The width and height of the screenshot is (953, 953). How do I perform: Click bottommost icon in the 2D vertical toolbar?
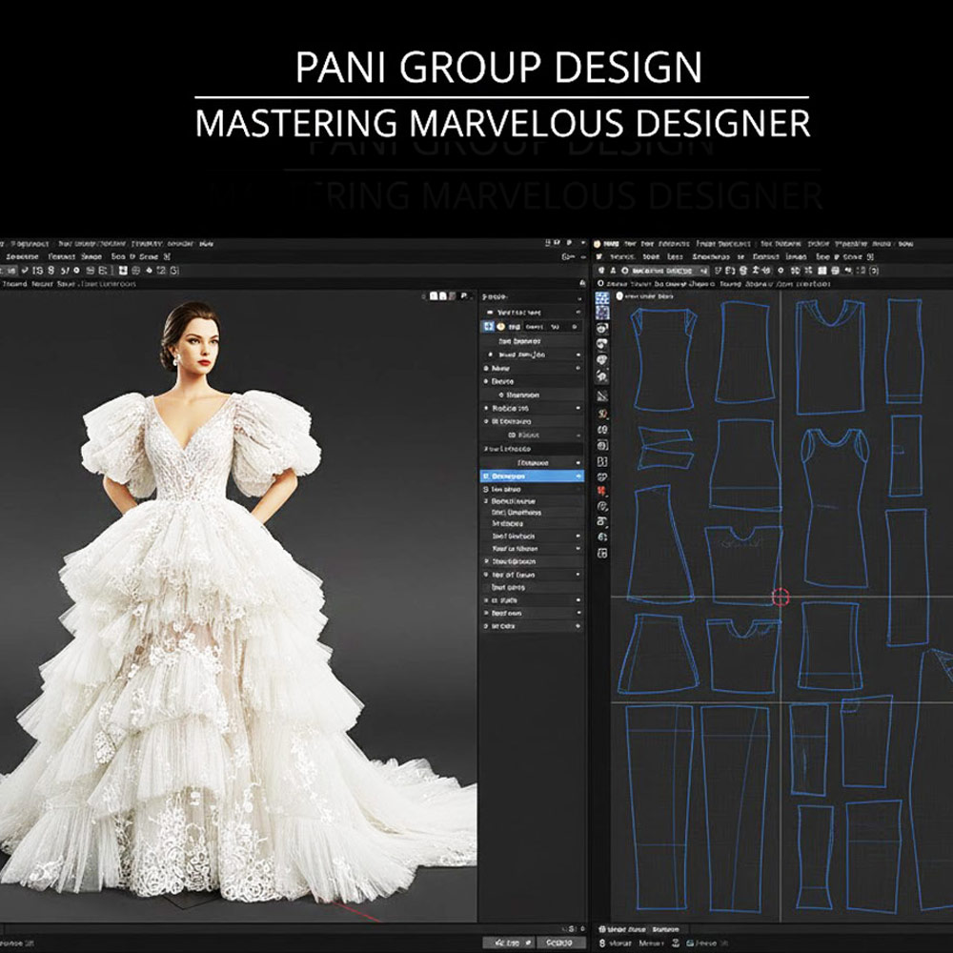[601, 553]
